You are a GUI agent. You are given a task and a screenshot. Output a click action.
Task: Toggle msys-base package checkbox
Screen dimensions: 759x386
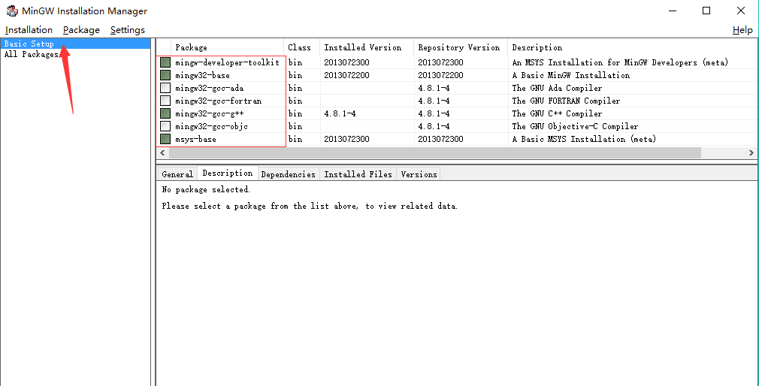tap(165, 139)
